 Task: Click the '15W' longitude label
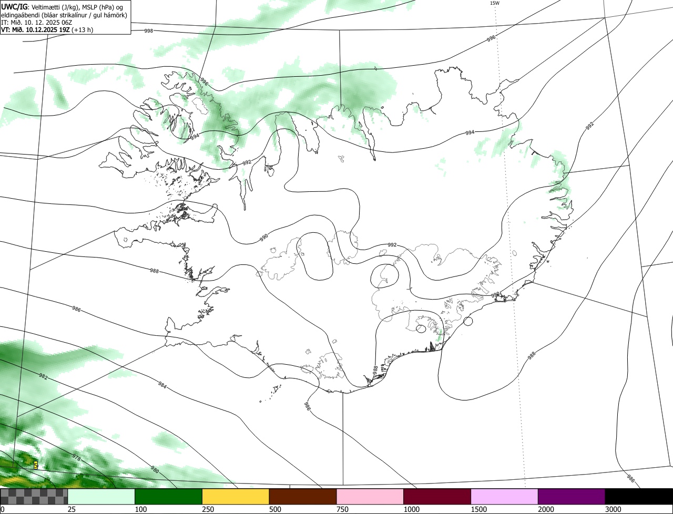click(x=494, y=3)
